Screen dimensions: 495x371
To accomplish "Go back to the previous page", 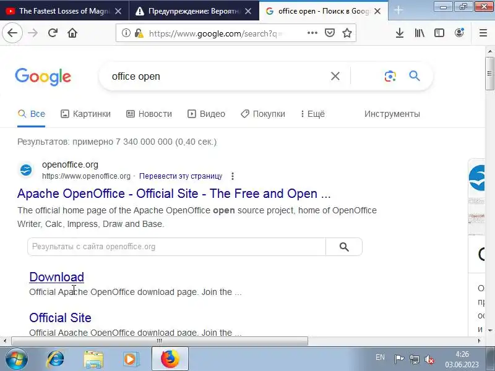I will point(12,33).
